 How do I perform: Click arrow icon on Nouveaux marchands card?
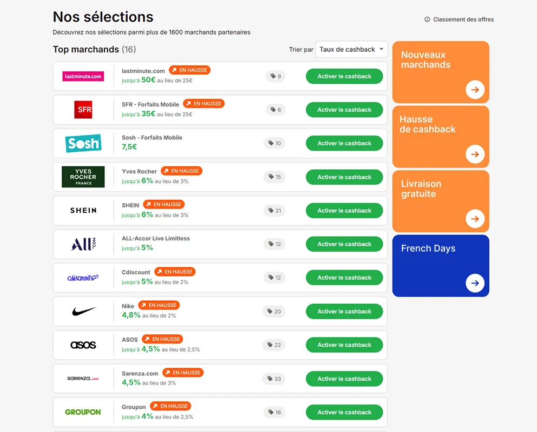pyautogui.click(x=475, y=90)
